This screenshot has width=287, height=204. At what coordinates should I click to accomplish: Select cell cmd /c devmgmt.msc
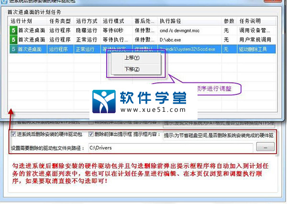coord(179,31)
